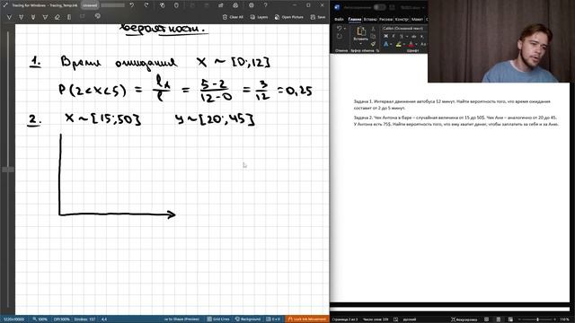Open the Word undo history dropdown arrow

point(344,29)
